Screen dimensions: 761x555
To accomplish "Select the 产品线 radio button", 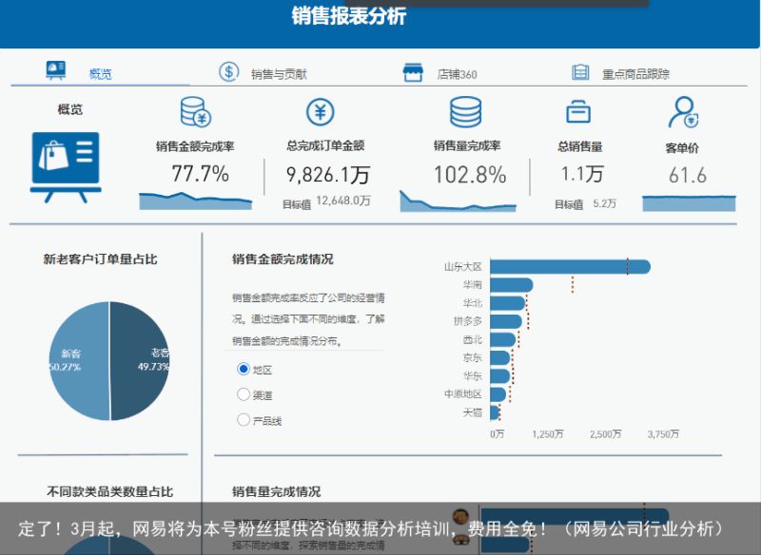I will pos(244,419).
